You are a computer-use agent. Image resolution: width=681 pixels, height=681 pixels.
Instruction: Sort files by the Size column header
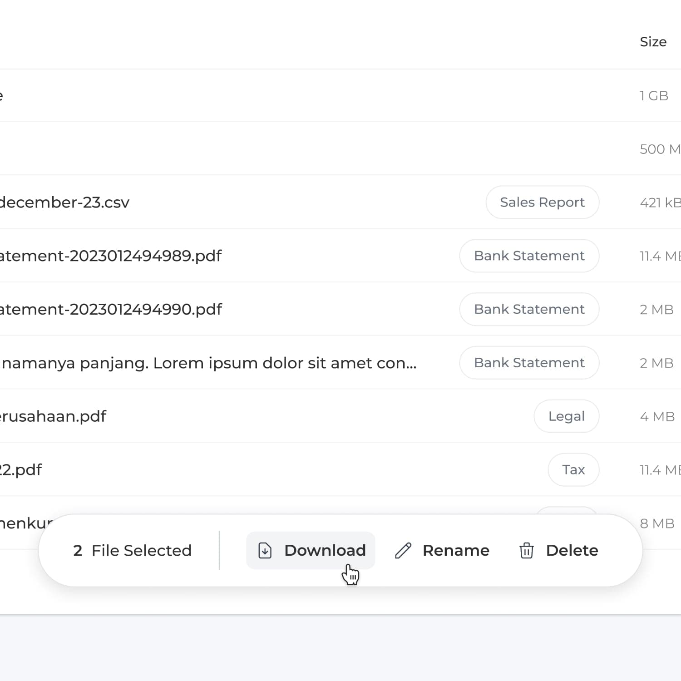653,42
